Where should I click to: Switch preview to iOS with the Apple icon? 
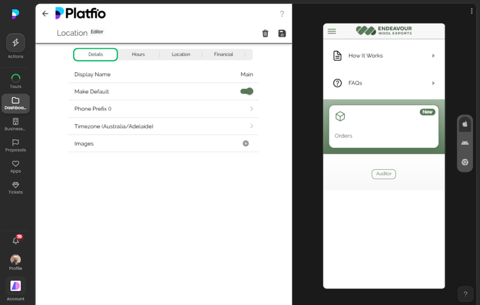[465, 124]
